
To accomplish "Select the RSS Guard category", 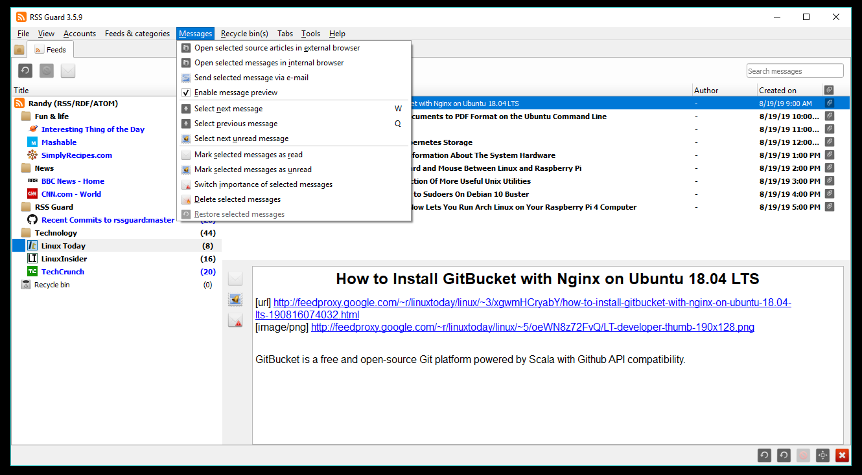I will click(x=54, y=207).
